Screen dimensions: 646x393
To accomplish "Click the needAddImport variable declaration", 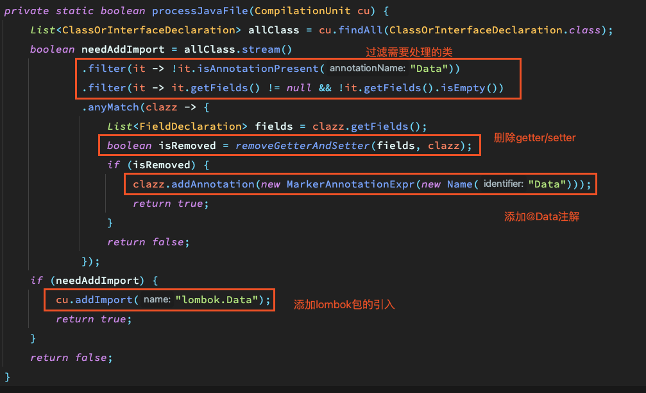I will [x=123, y=49].
